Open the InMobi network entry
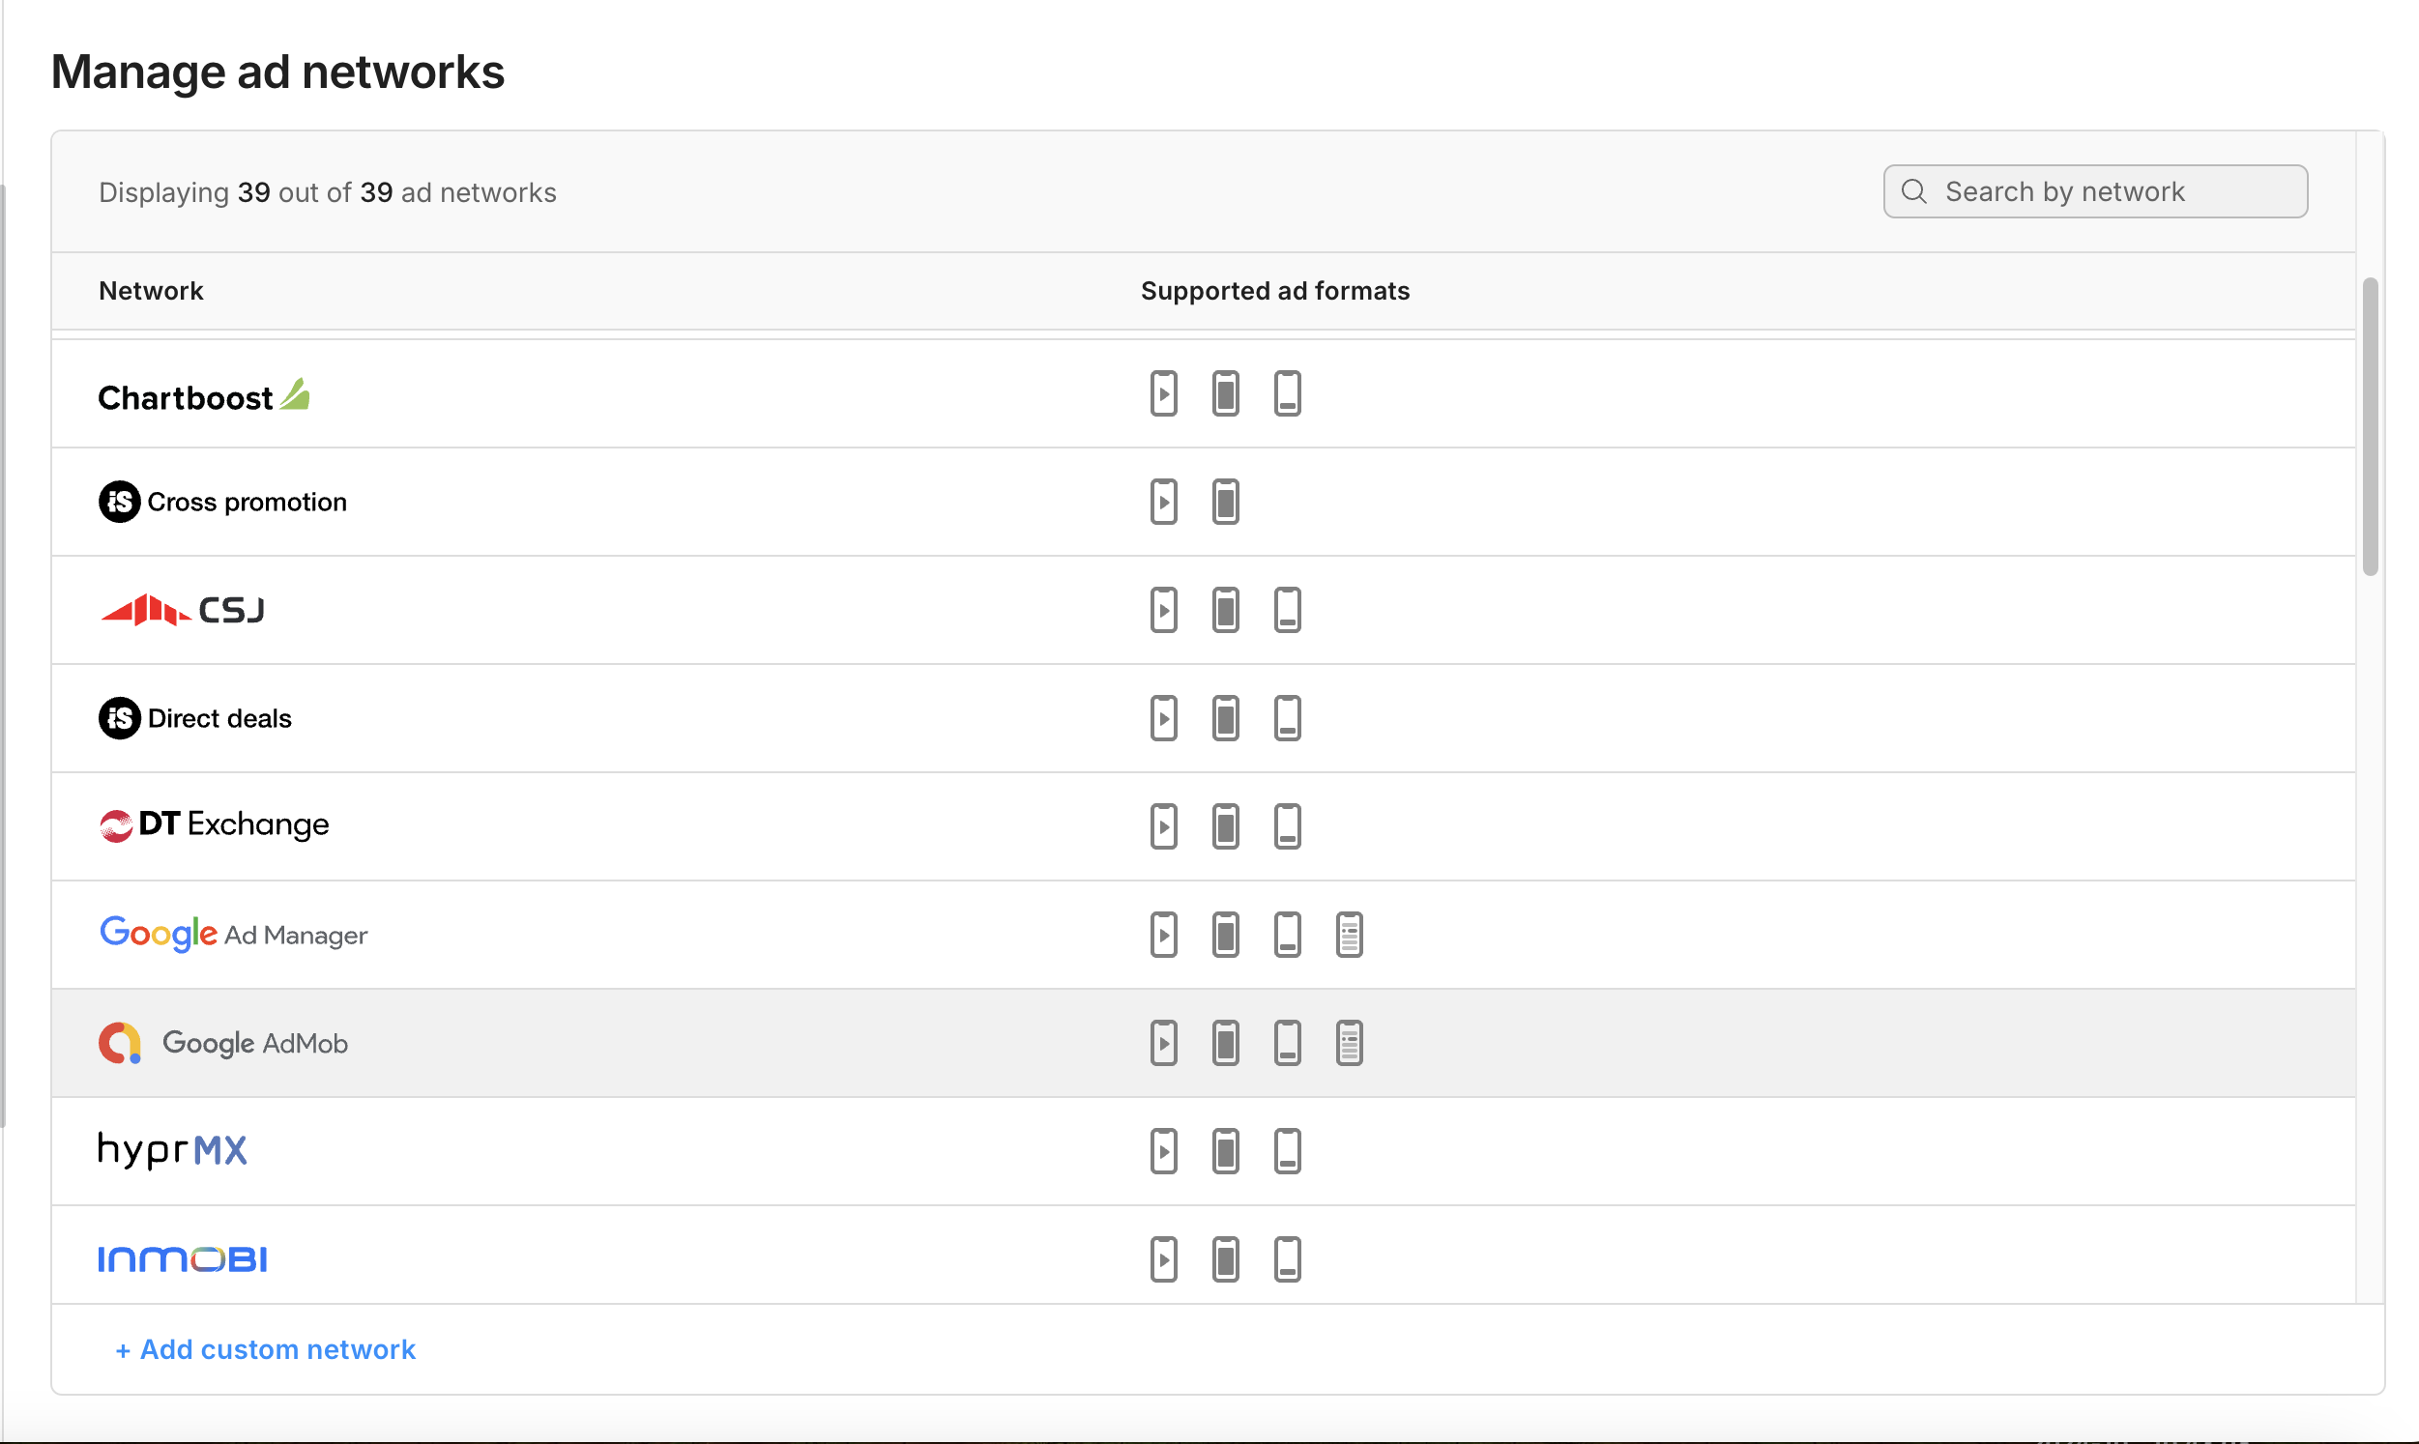Viewport: 2419px width, 1444px height. click(x=182, y=1259)
